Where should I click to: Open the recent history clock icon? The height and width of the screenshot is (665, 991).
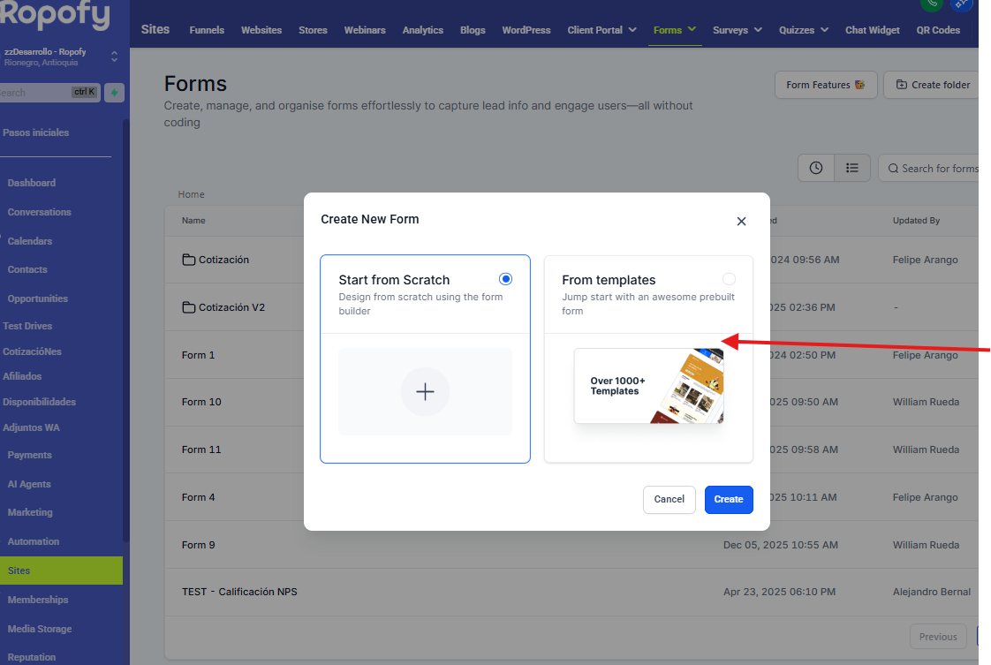816,168
